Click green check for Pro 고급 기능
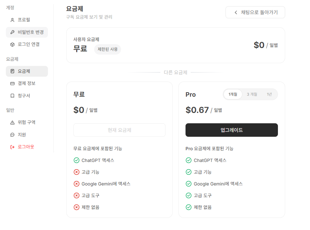Viewport: 310px width, 230px height. [x=189, y=172]
